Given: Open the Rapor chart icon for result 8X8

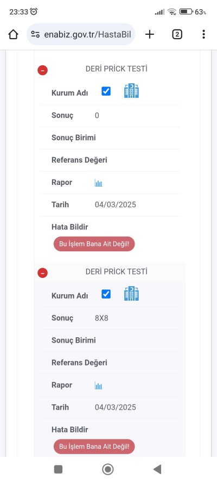Looking at the screenshot, I should tap(98, 386).
